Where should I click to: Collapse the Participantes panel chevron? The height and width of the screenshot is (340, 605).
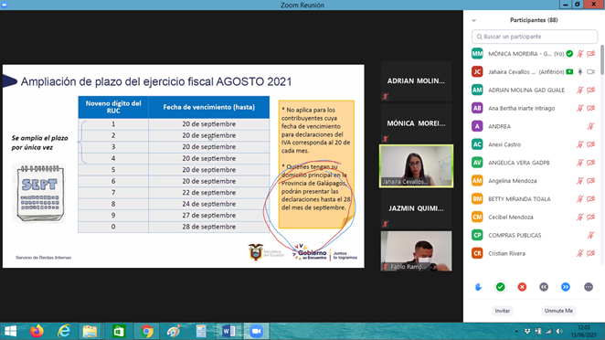(x=473, y=20)
